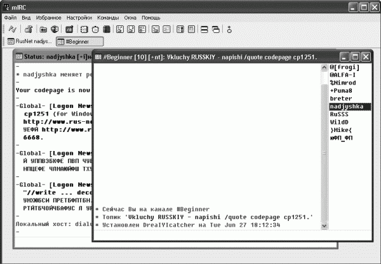
Task: Click the 'Топик' line in #Beginner chat
Action: [x=204, y=217]
